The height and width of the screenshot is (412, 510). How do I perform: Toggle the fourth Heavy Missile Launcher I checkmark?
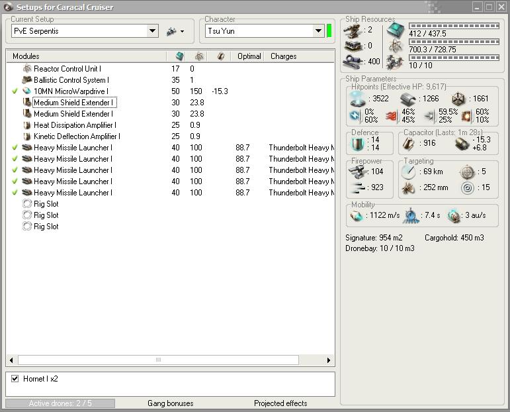pos(15,181)
